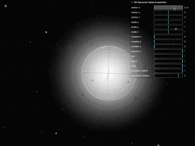
Task: Click the blue color channel slider
Action: [x=168, y=66]
